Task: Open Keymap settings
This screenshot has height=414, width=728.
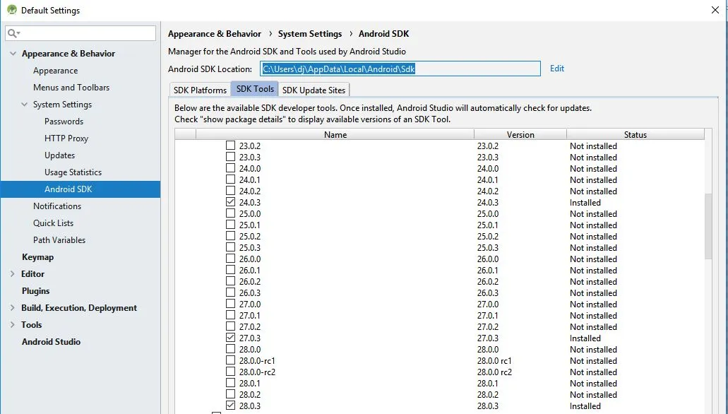Action: point(37,257)
